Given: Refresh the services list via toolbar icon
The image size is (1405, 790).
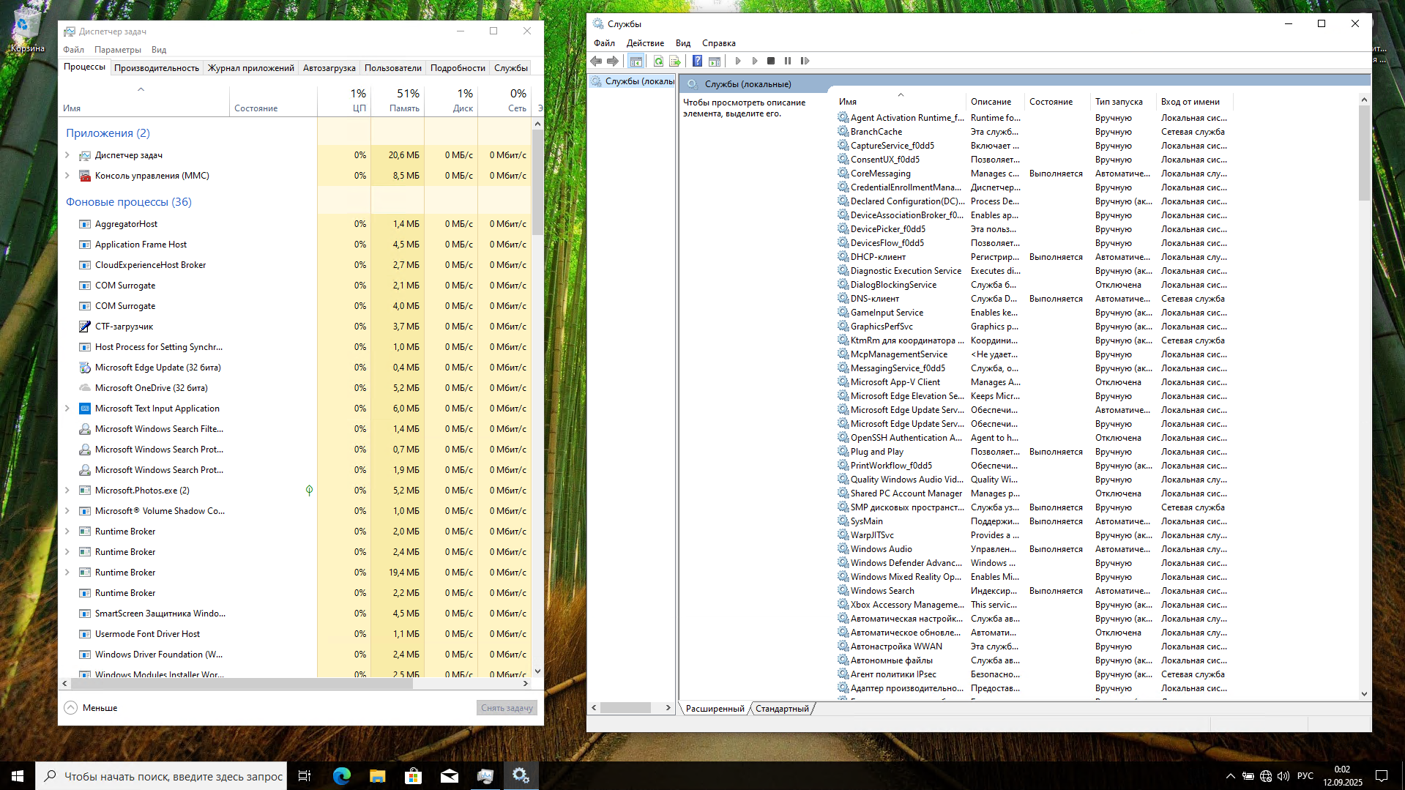Looking at the screenshot, I should click(658, 61).
